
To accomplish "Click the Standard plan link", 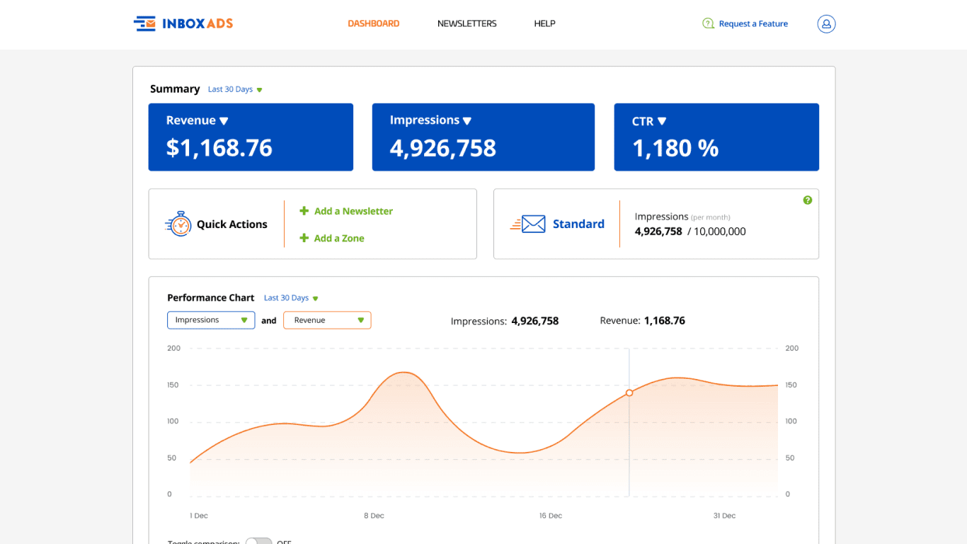I will (578, 224).
